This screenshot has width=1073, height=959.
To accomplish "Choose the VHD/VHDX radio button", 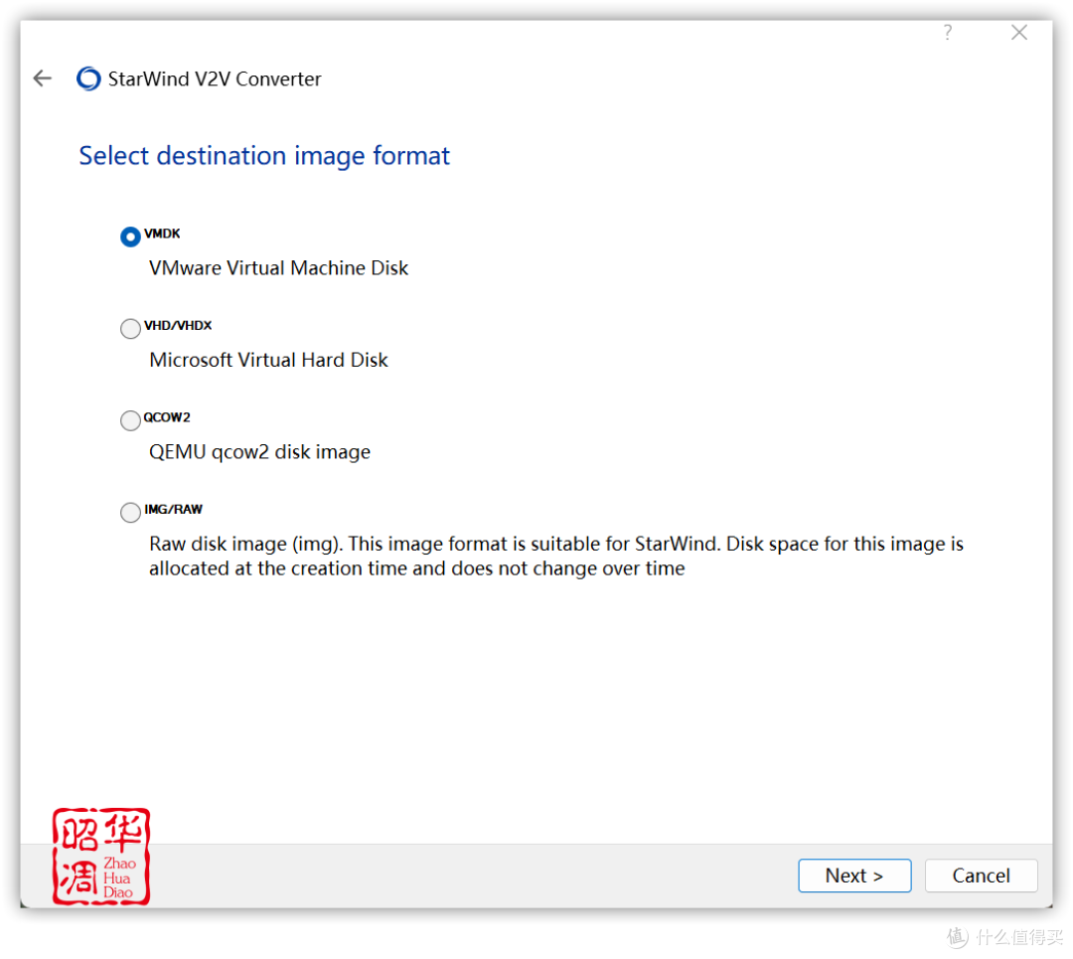I will click(x=130, y=328).
